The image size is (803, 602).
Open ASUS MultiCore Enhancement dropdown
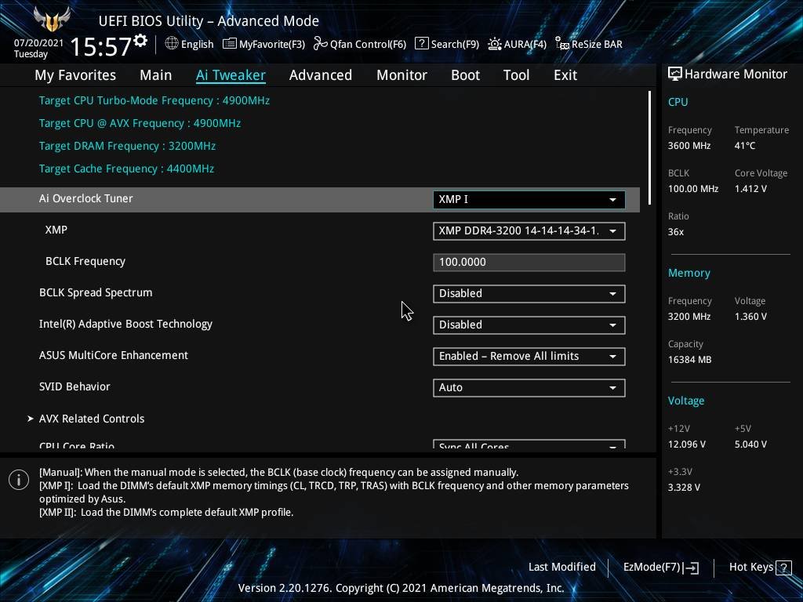pos(529,356)
